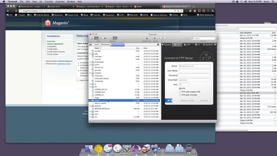
Task: Select the SFTP protocol tab
Action: [x=187, y=45]
